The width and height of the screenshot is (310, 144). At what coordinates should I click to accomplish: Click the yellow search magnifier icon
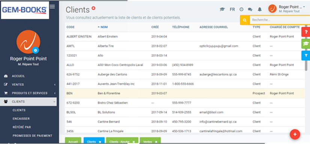245,20
